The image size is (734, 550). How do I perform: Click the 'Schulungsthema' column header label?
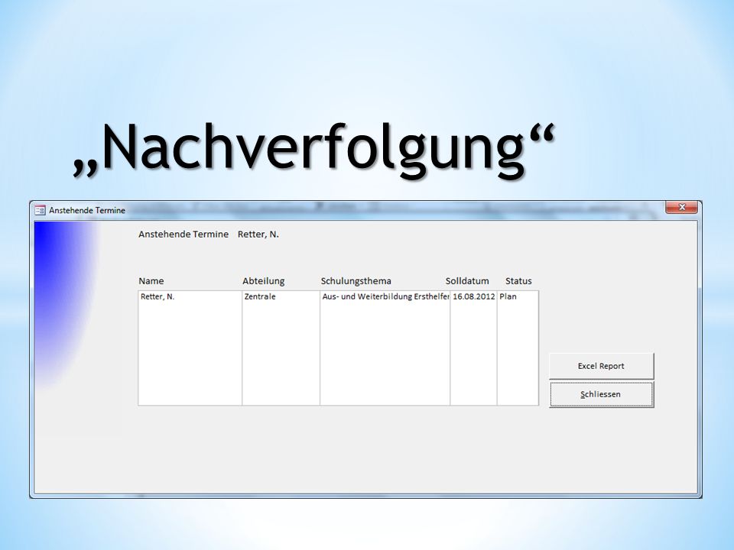356,281
